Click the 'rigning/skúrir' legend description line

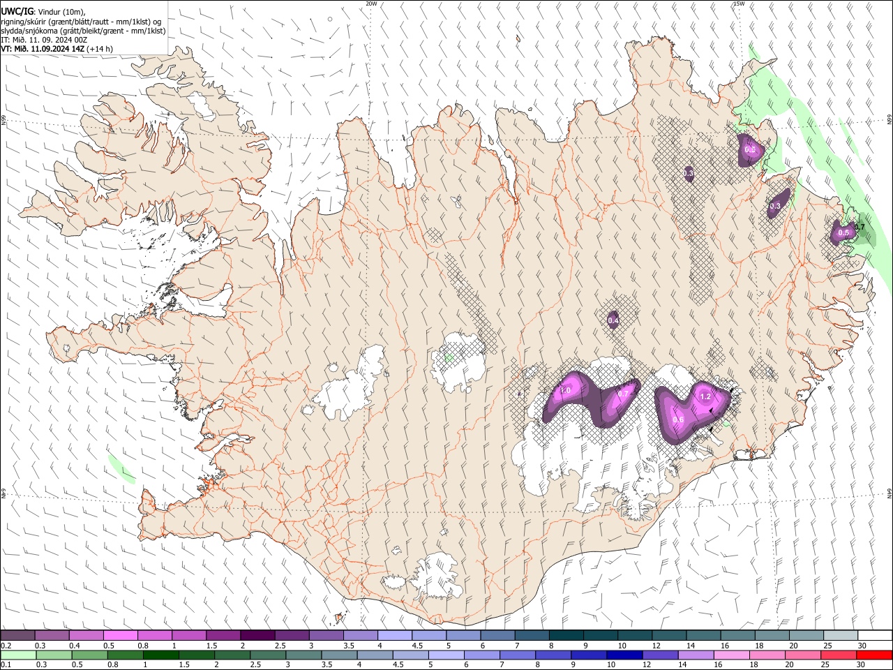tap(81, 22)
